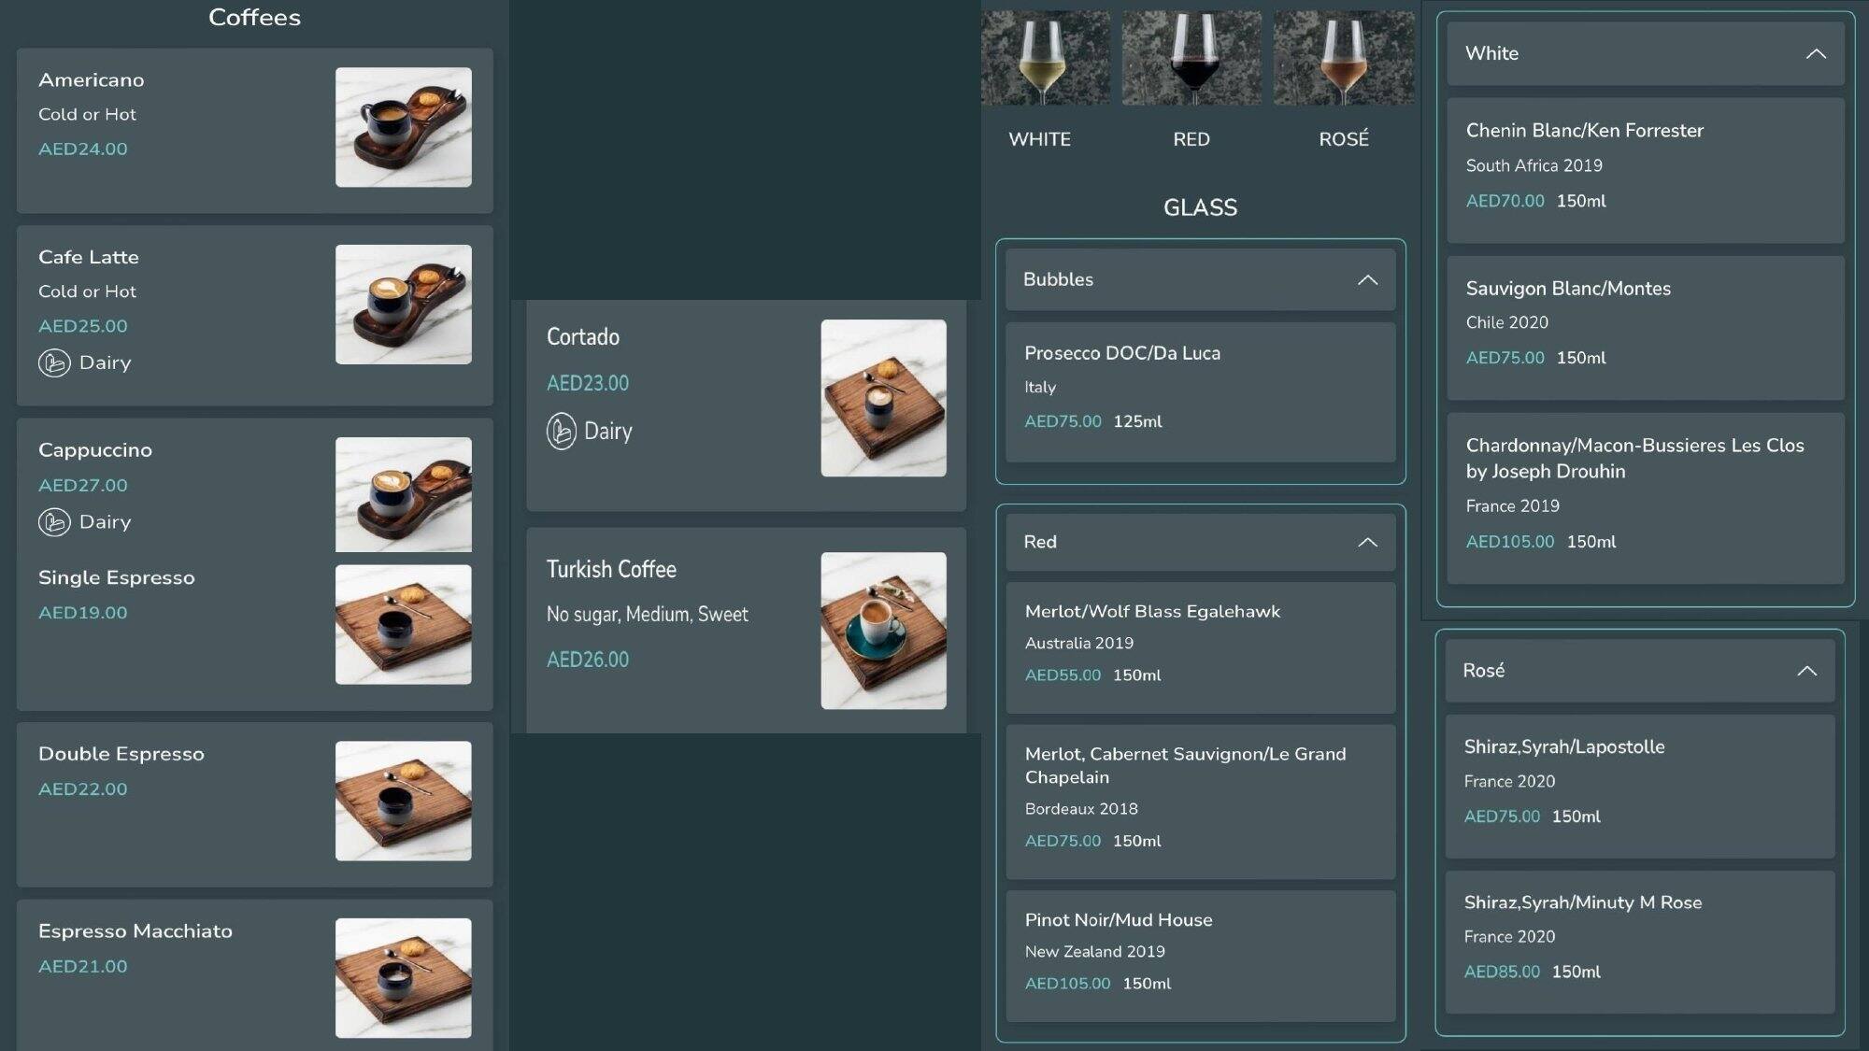The width and height of the screenshot is (1869, 1051).
Task: Switch to the WHITE wine tab
Action: click(x=1039, y=139)
